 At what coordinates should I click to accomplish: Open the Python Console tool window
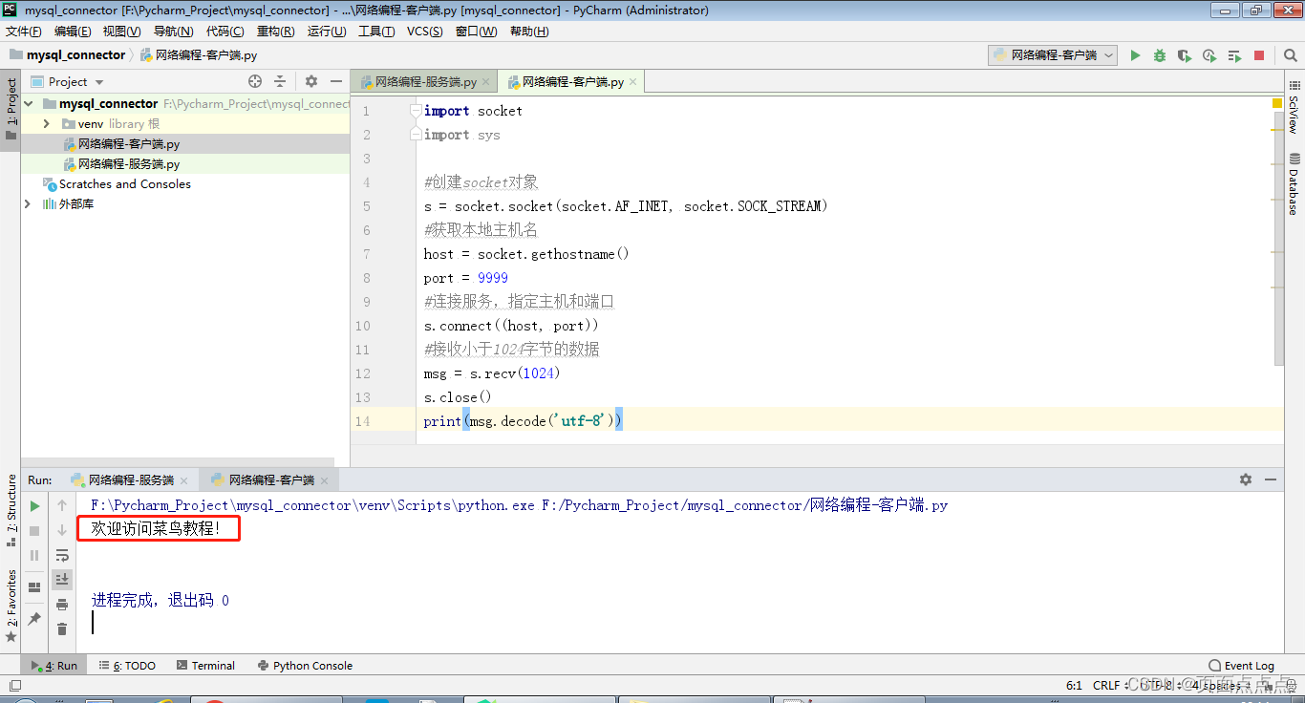coord(305,666)
